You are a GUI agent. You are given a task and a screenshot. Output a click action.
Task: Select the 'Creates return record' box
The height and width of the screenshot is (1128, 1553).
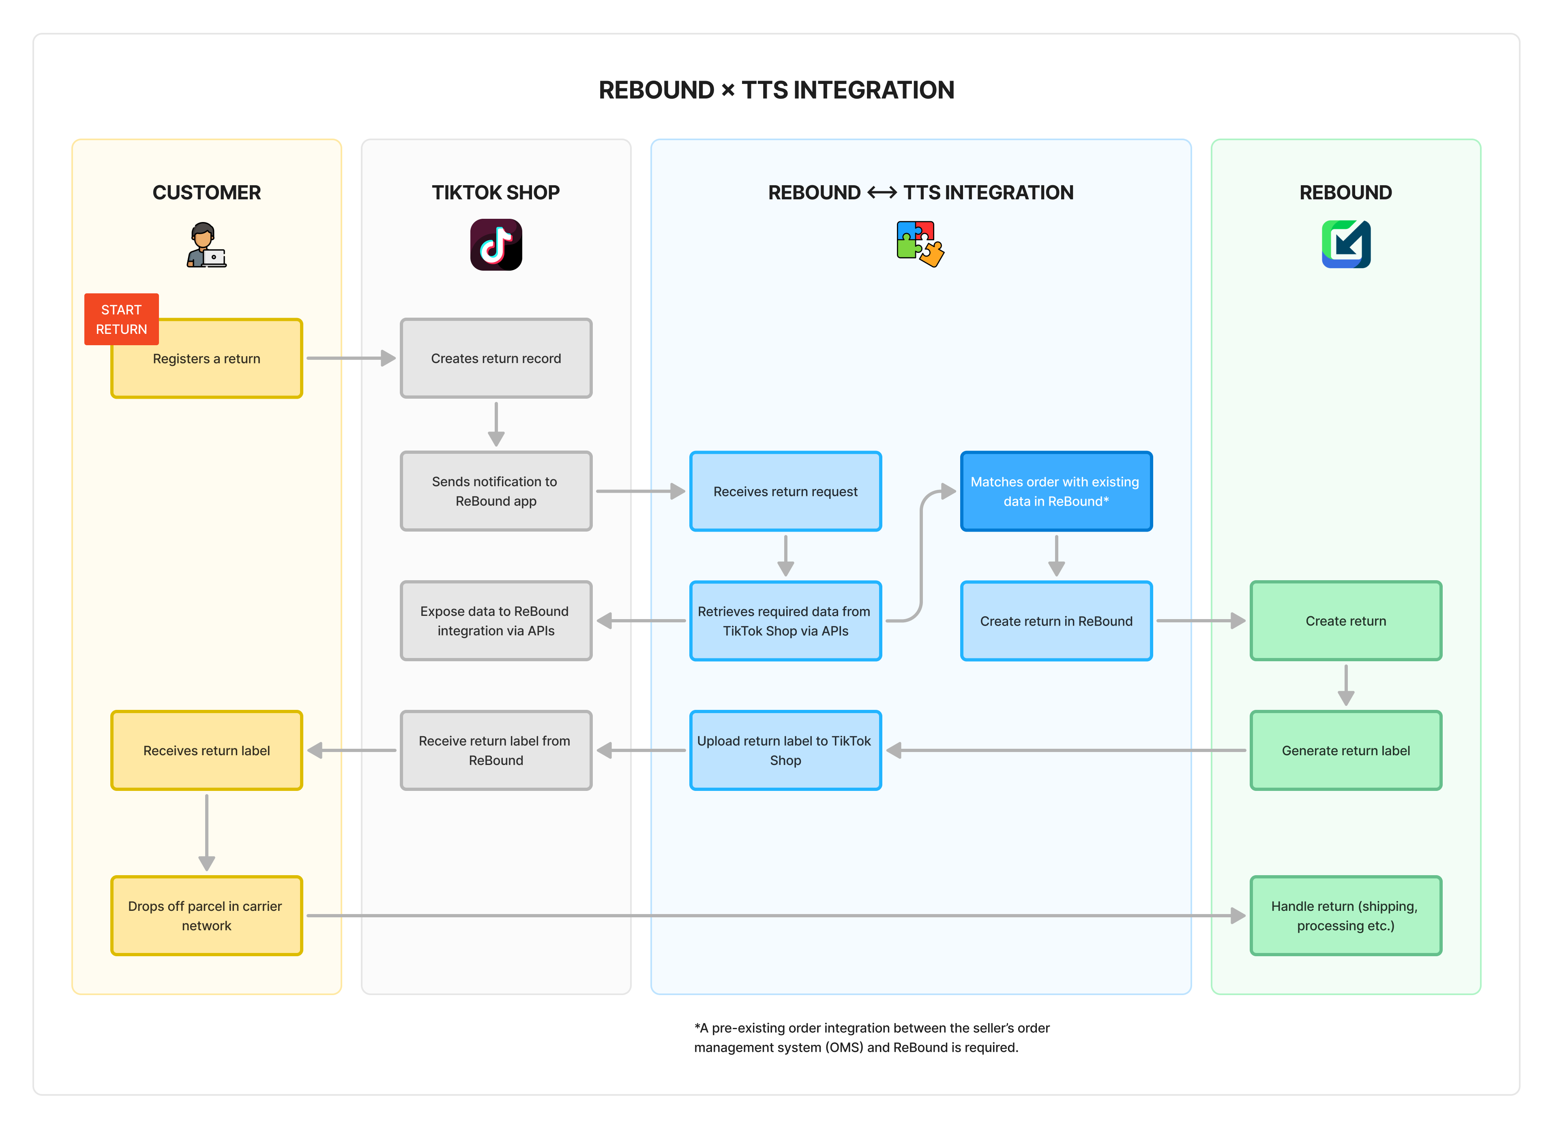point(496,359)
